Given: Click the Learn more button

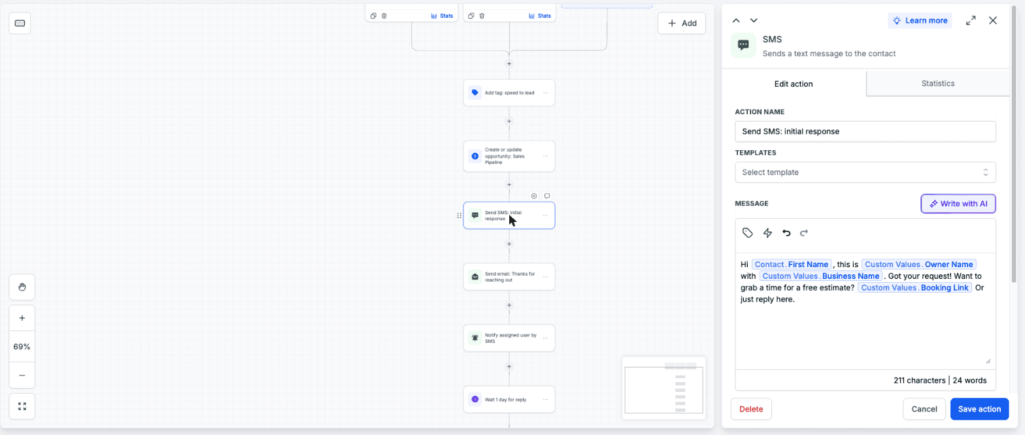Looking at the screenshot, I should (x=920, y=20).
